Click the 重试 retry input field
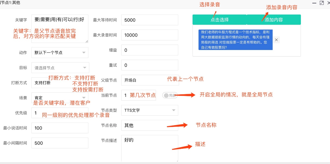The height and width of the screenshot is (164, 330). pos(149,65)
